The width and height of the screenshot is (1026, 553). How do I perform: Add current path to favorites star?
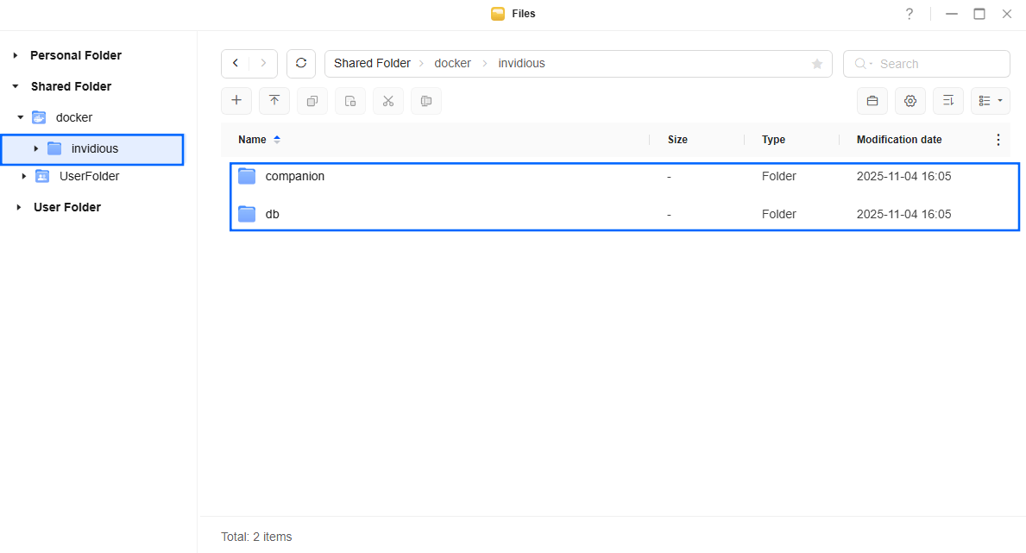tap(817, 64)
